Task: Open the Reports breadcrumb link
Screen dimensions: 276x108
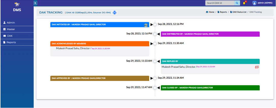Action: 222,12
